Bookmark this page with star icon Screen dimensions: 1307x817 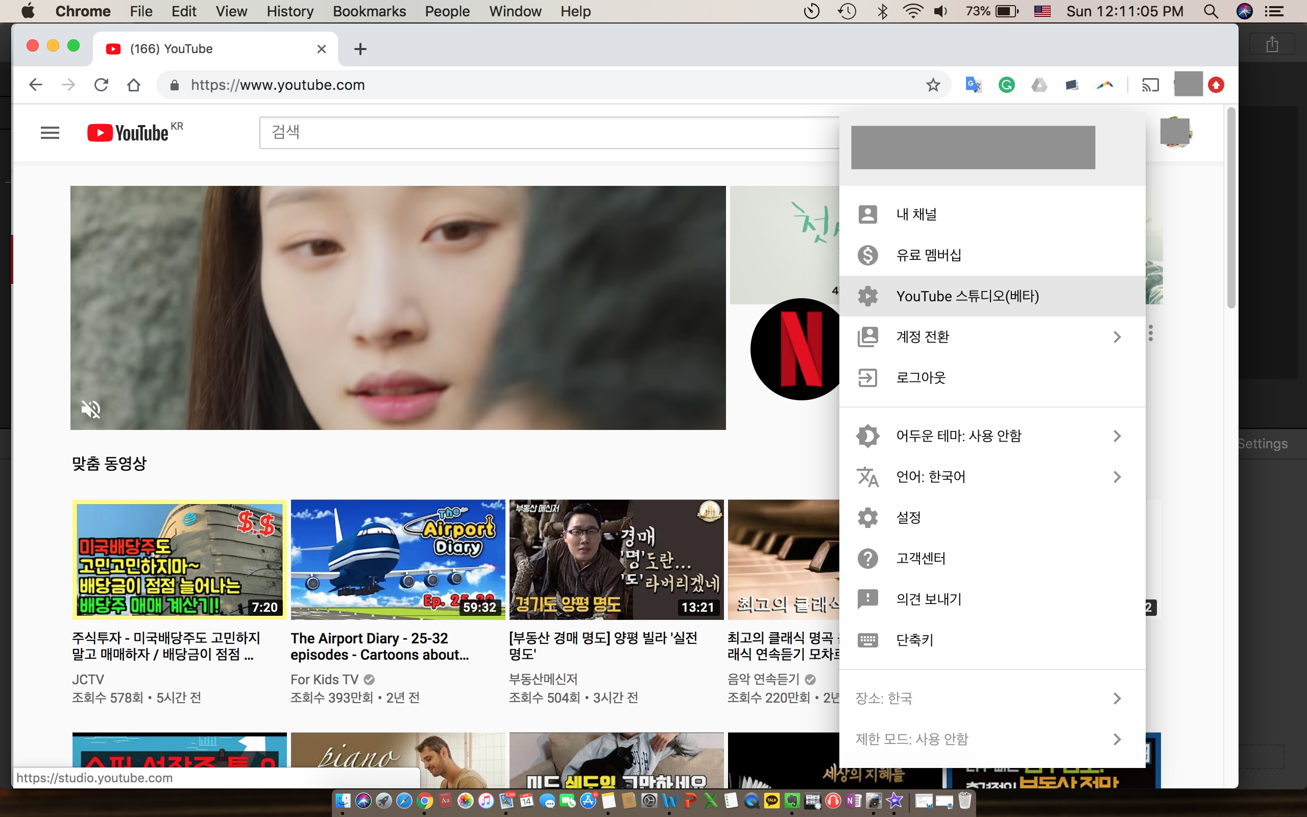(x=933, y=85)
